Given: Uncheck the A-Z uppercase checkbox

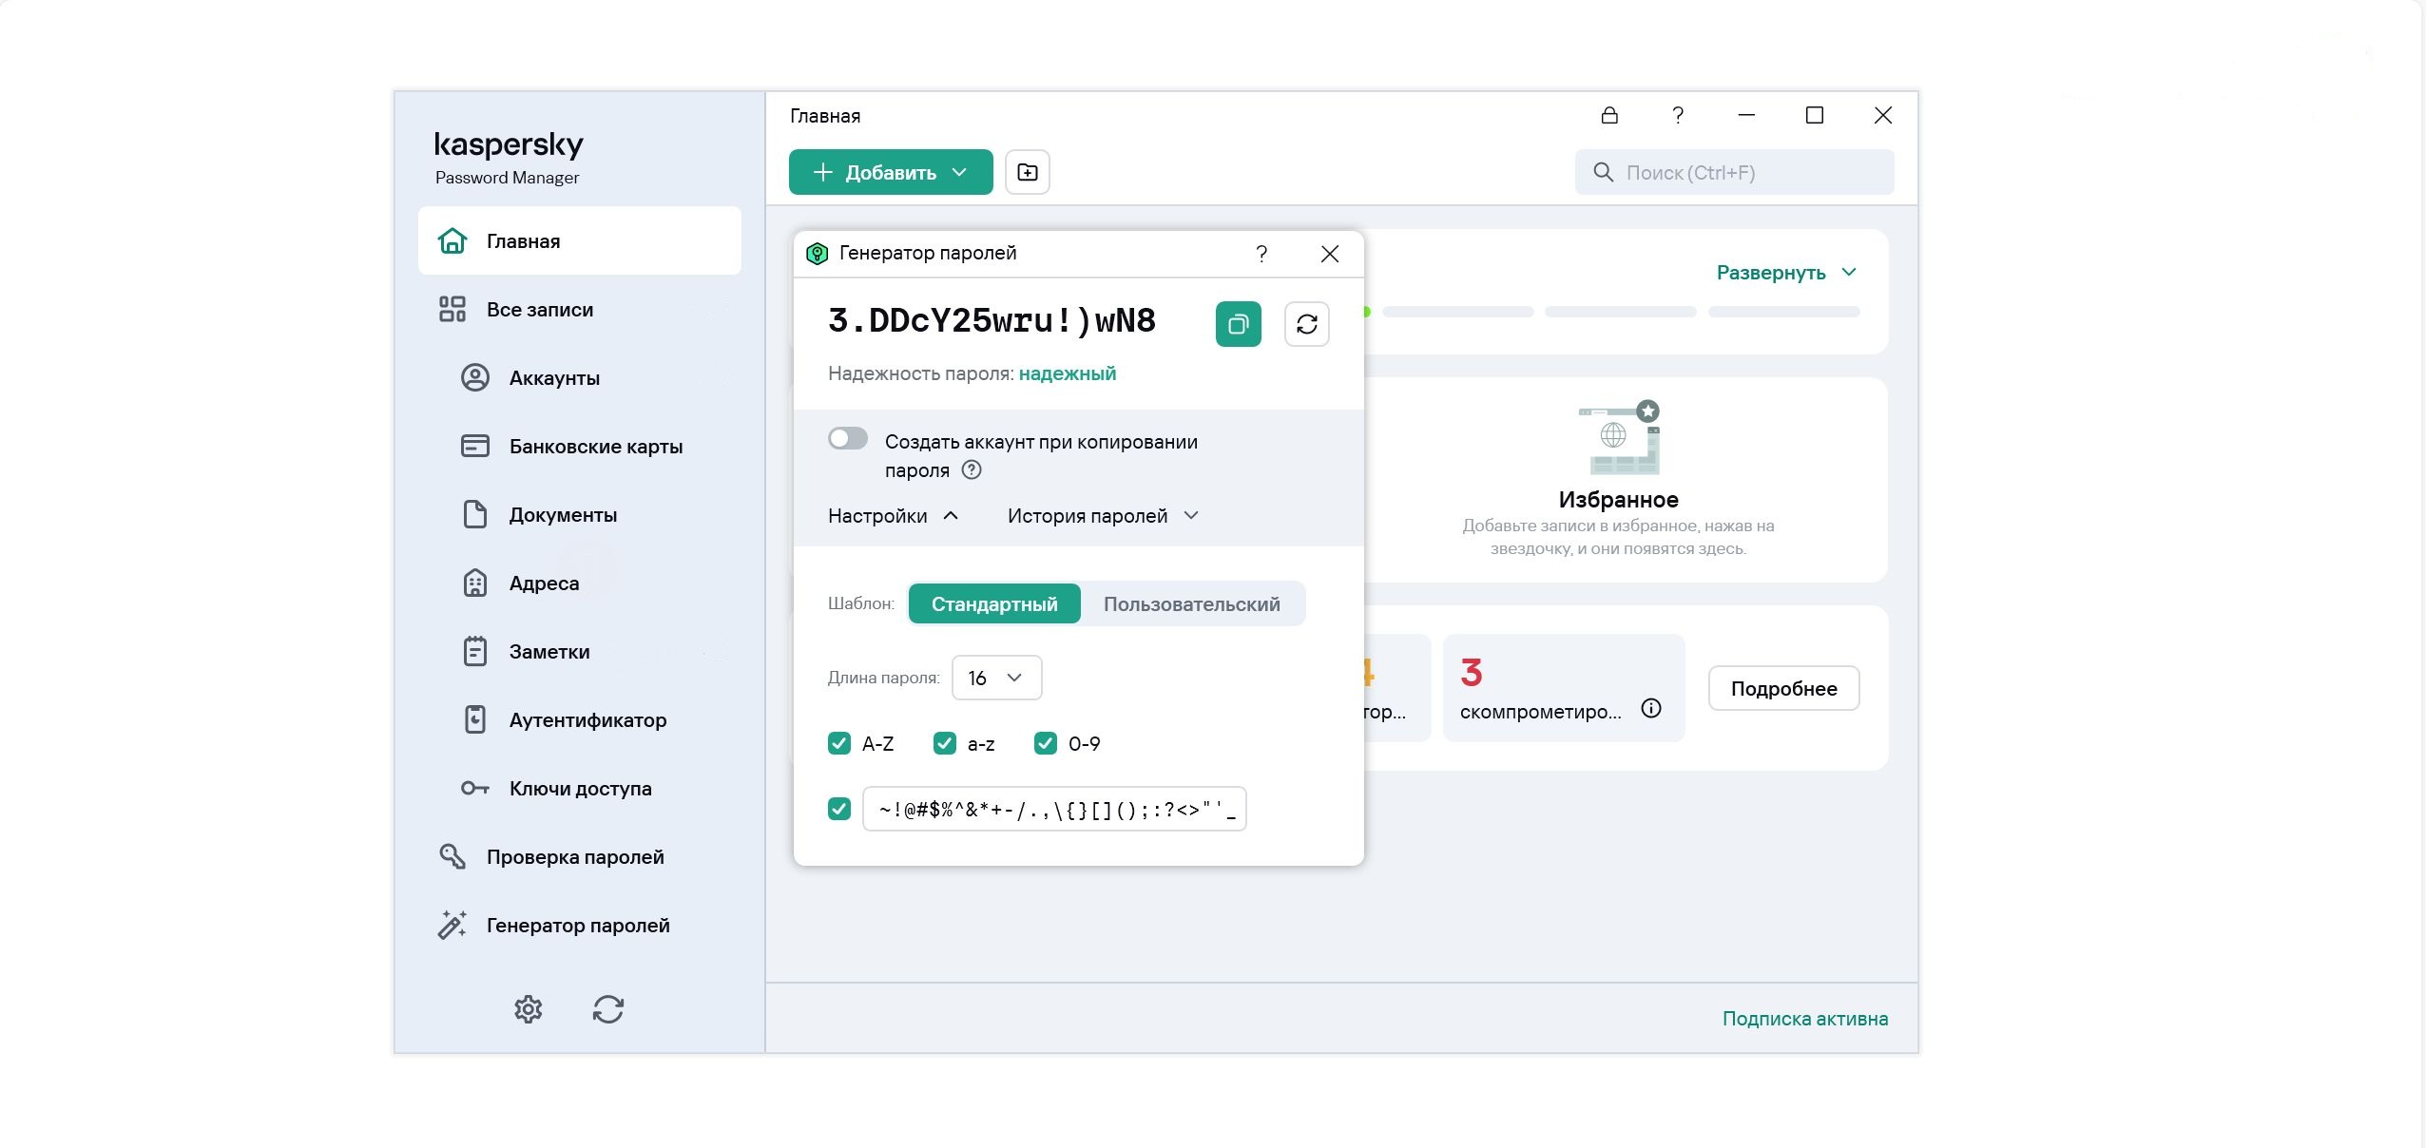Looking at the screenshot, I should click(x=838, y=743).
